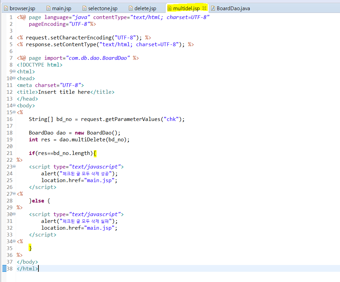Click on "multiDelete" method call
The height and width of the screenshot is (282, 340).
(88, 140)
